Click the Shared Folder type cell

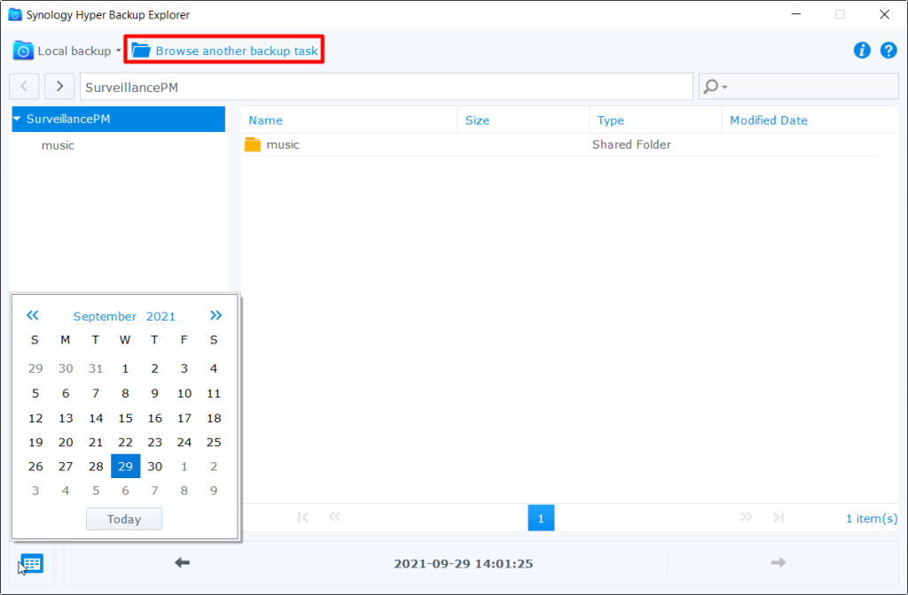[631, 144]
